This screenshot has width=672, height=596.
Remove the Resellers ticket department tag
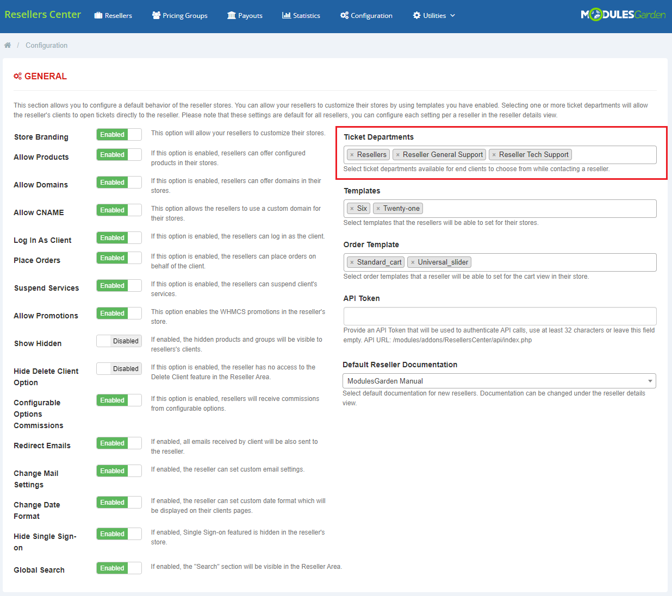(352, 155)
